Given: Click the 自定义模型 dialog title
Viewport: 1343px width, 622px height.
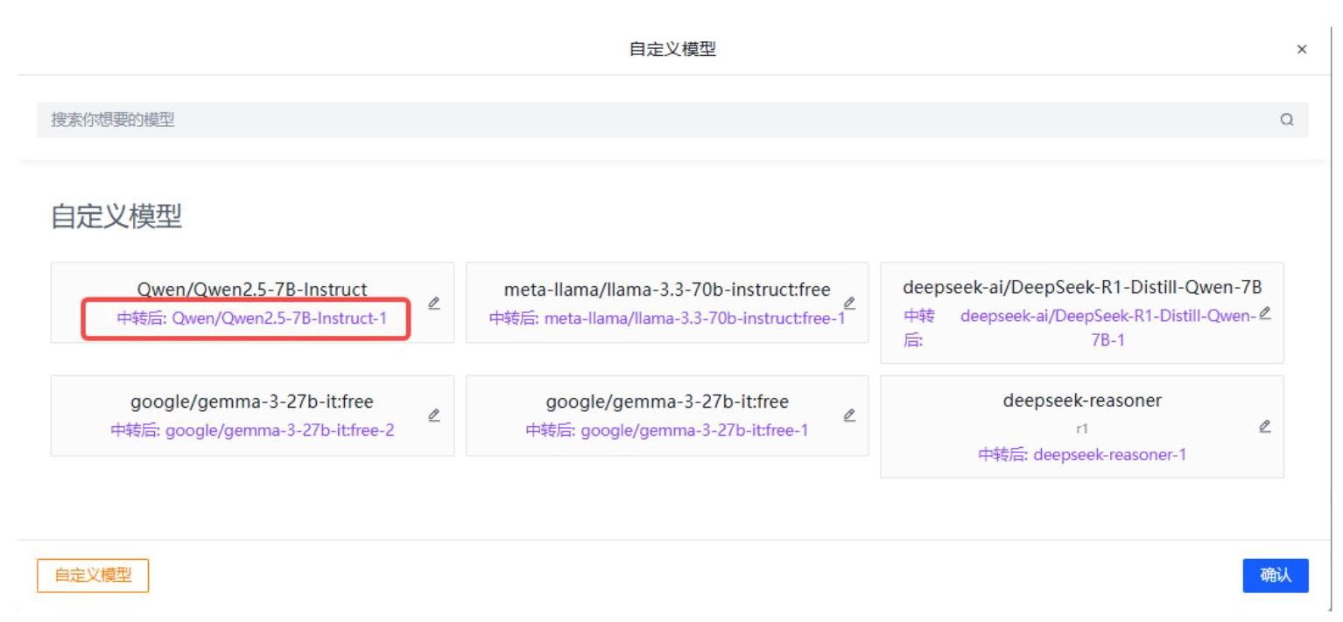Looking at the screenshot, I should click(x=672, y=50).
